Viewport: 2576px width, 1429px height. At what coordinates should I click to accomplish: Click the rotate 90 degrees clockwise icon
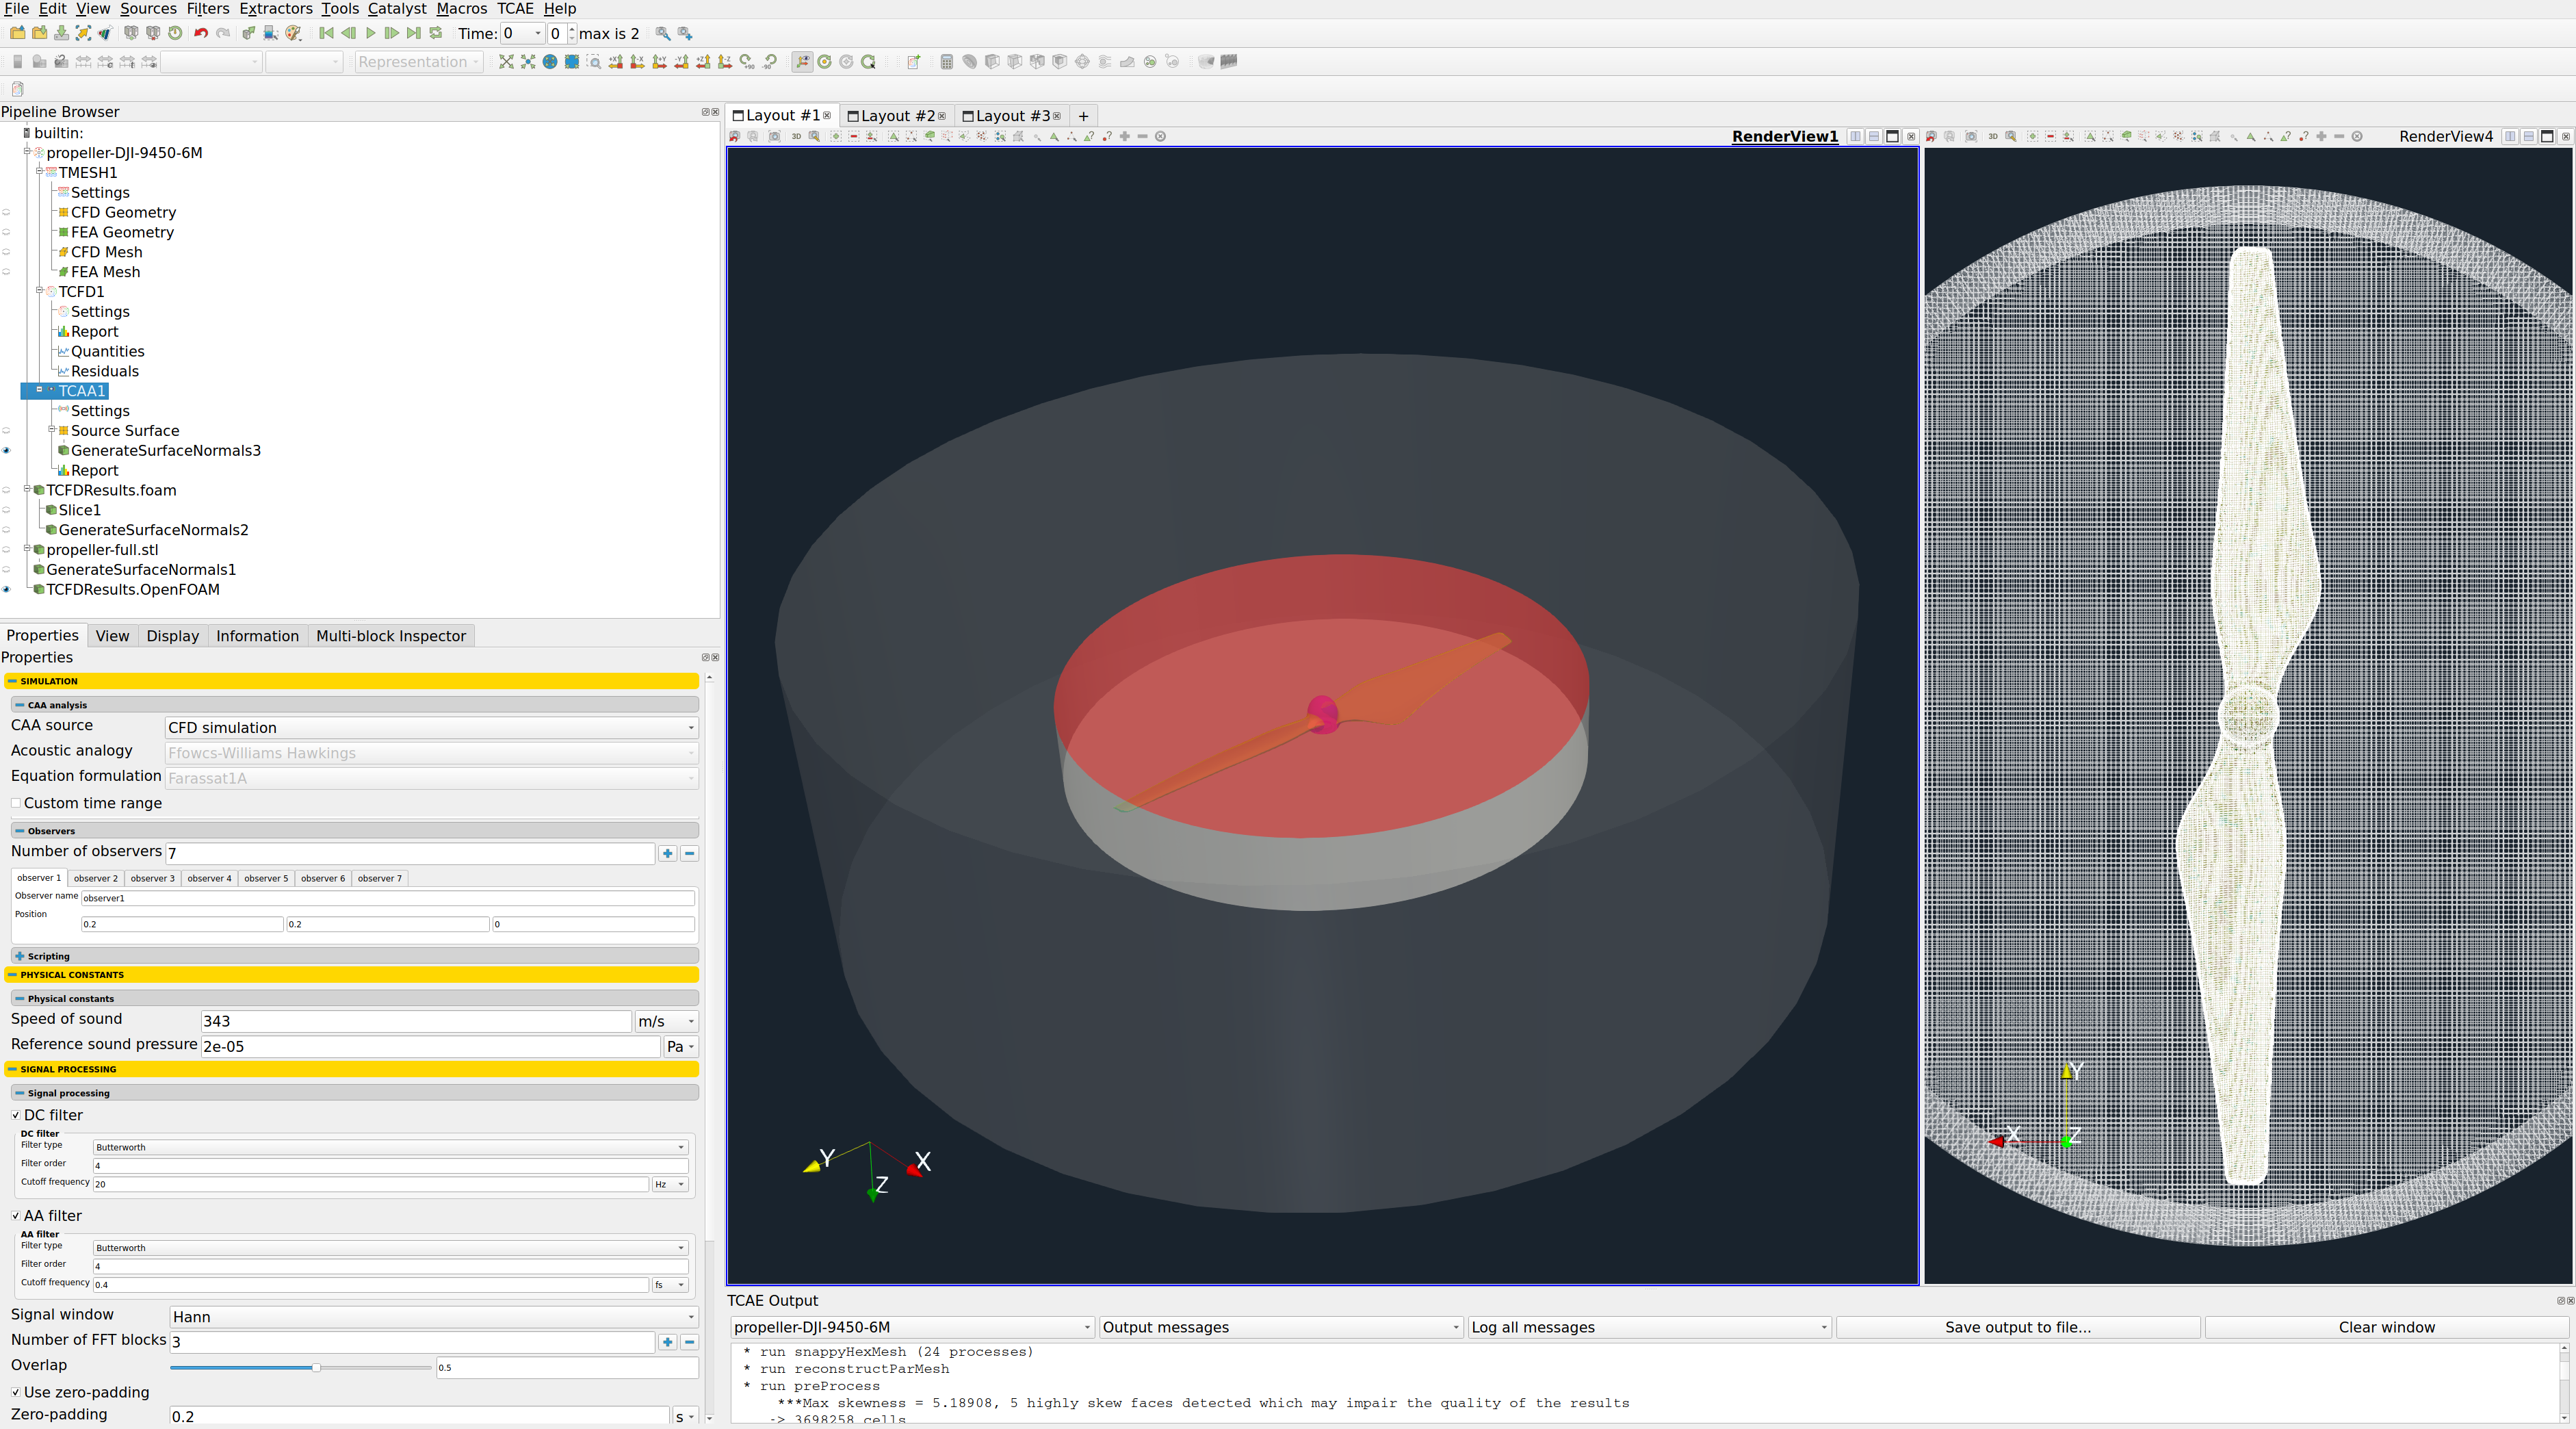coord(748,62)
